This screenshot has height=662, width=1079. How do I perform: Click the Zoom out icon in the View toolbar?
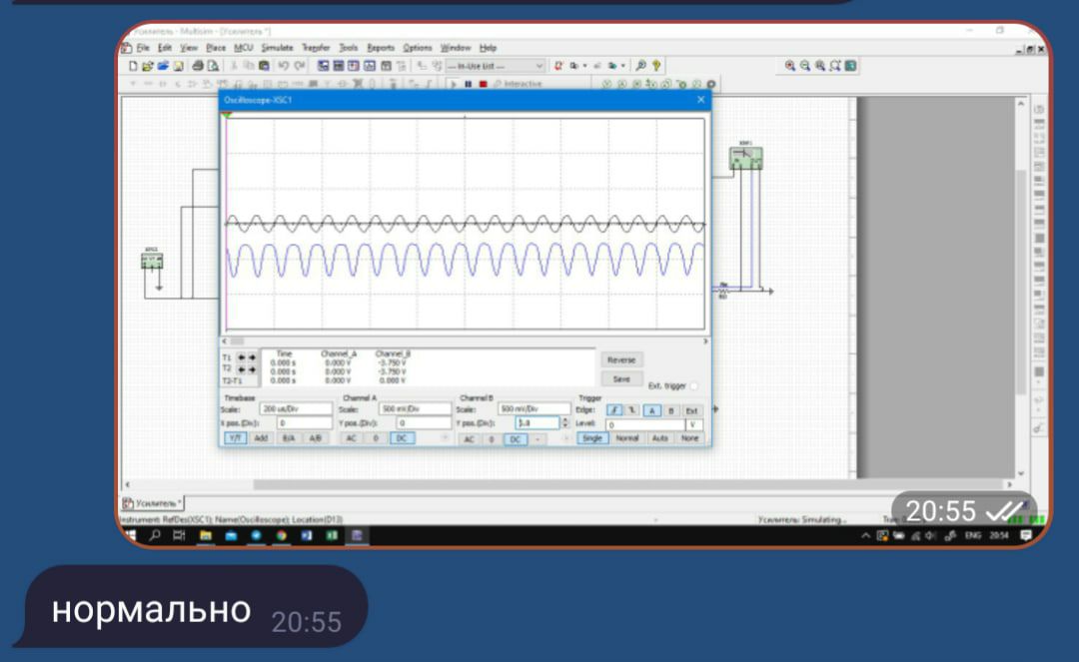tap(805, 66)
